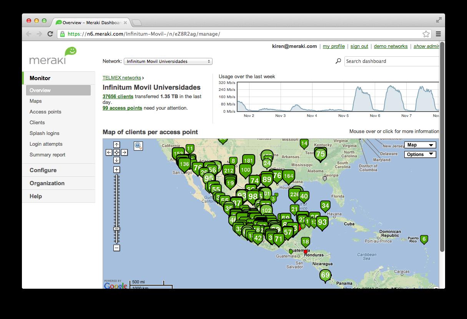This screenshot has height=319, width=467.
Task: Enter fullscreen with the window arrows icon
Action: coord(439,20)
